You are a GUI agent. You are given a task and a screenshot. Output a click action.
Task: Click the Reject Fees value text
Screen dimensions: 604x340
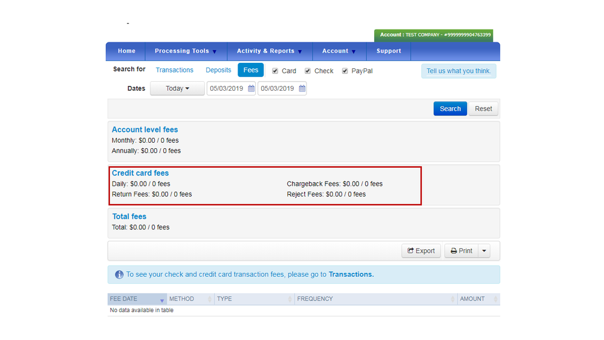[x=326, y=194]
